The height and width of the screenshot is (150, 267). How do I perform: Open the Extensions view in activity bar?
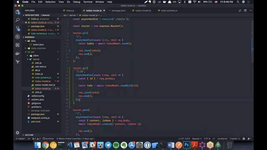(x=18, y=45)
